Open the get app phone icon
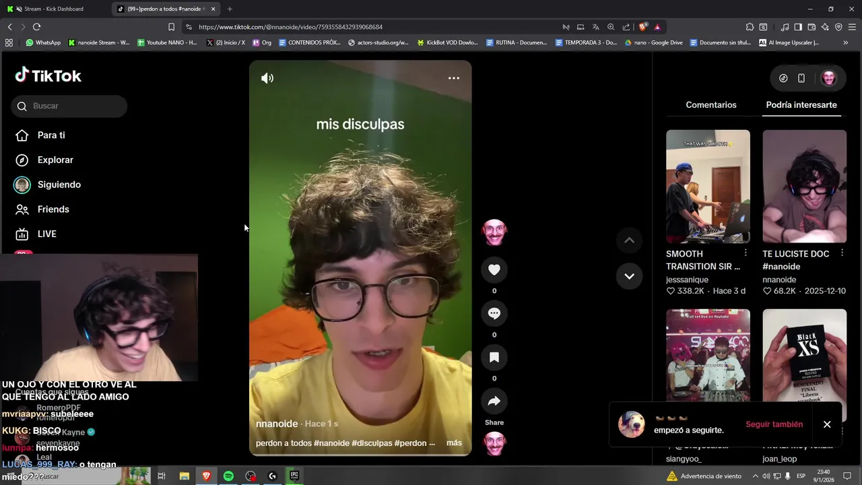Image resolution: width=862 pixels, height=485 pixels. pyautogui.click(x=801, y=78)
